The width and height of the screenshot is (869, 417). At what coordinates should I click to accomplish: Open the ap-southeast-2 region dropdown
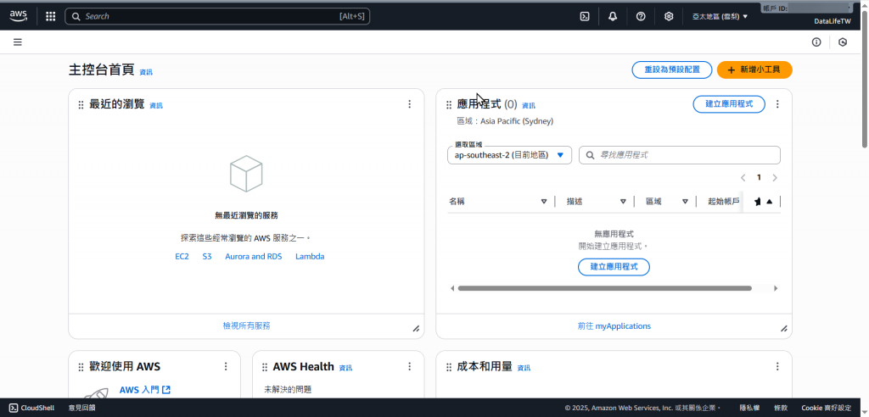coord(509,155)
